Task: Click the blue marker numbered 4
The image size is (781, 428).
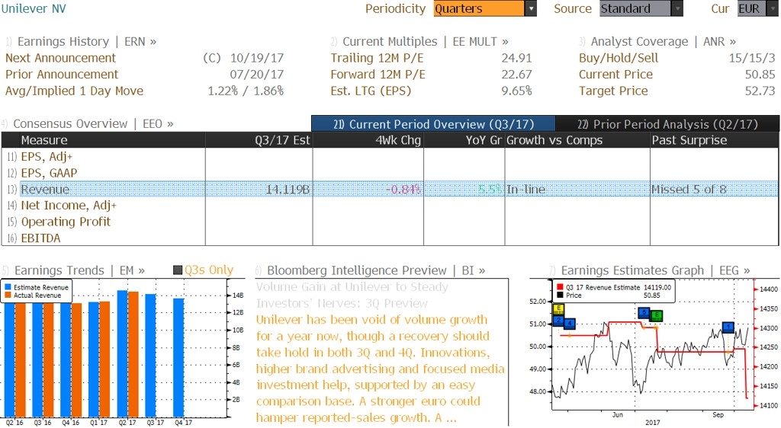Action: 569,324
